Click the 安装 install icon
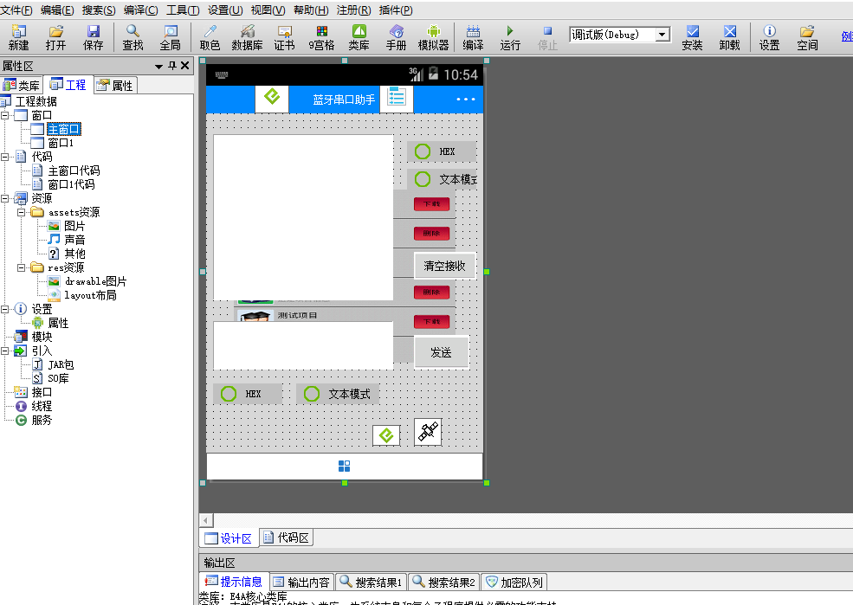853x605 pixels. point(692,37)
